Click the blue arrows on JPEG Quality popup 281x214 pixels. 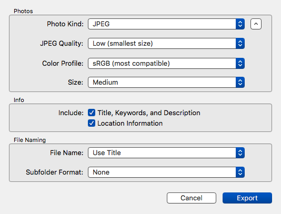pyautogui.click(x=240, y=43)
